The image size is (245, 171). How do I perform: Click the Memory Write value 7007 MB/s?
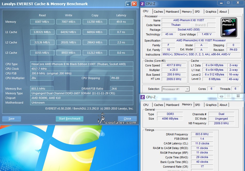pyautogui.click(x=68, y=22)
